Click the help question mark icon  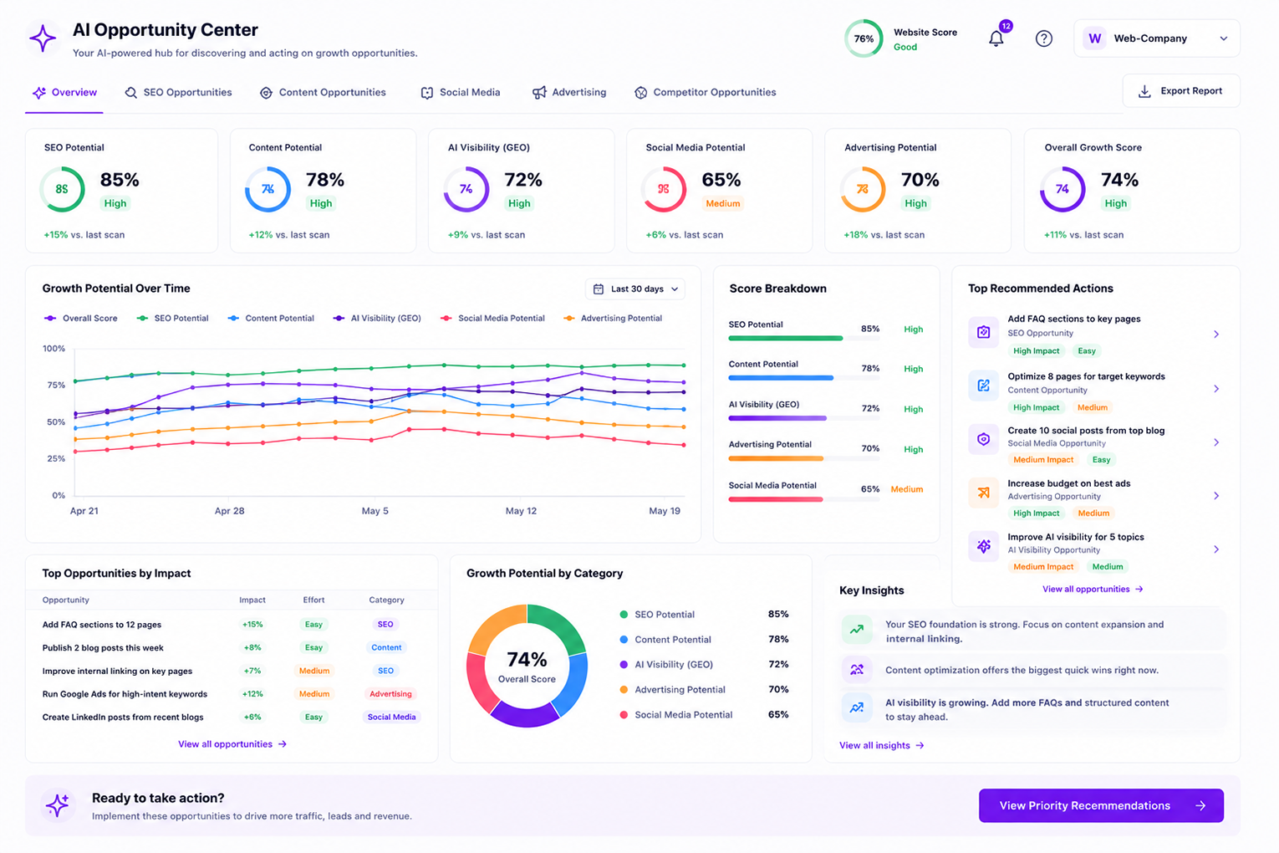(x=1043, y=38)
